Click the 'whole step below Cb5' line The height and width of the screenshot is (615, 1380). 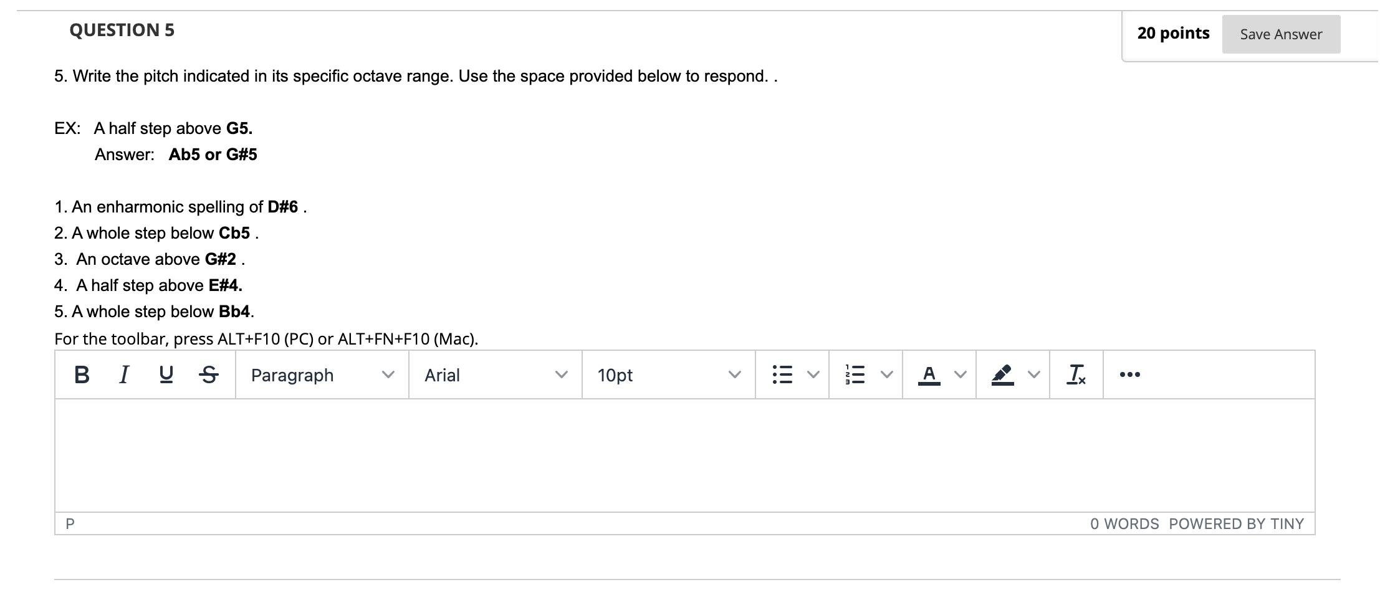(x=156, y=233)
